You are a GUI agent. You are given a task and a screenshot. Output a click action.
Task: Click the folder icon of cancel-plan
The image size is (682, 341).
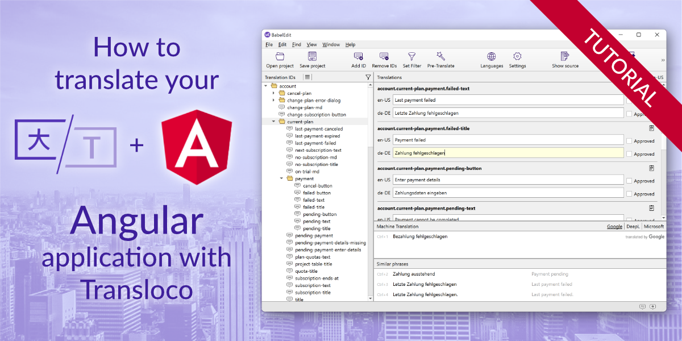tap(282, 93)
